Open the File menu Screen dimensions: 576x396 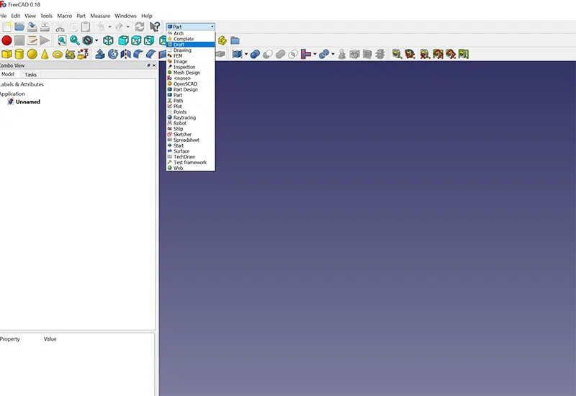pyautogui.click(x=3, y=16)
